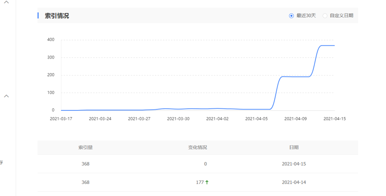Click the 索引情况 section title
This screenshot has height=196, width=386.
tap(57, 15)
